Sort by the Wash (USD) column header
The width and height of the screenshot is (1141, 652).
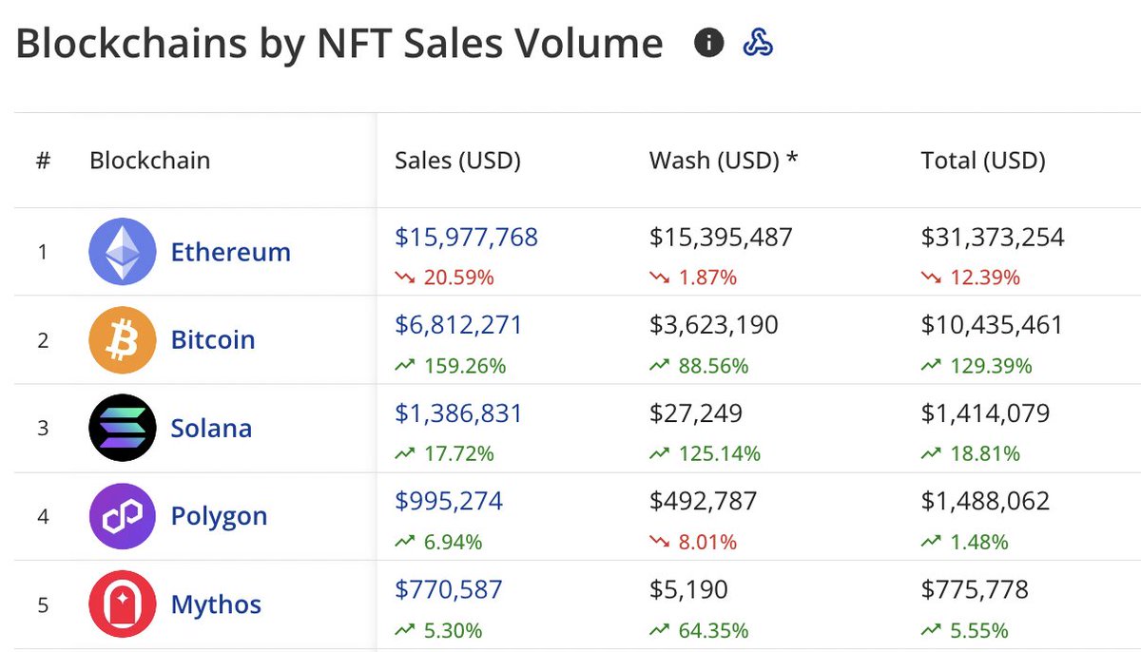tap(724, 161)
